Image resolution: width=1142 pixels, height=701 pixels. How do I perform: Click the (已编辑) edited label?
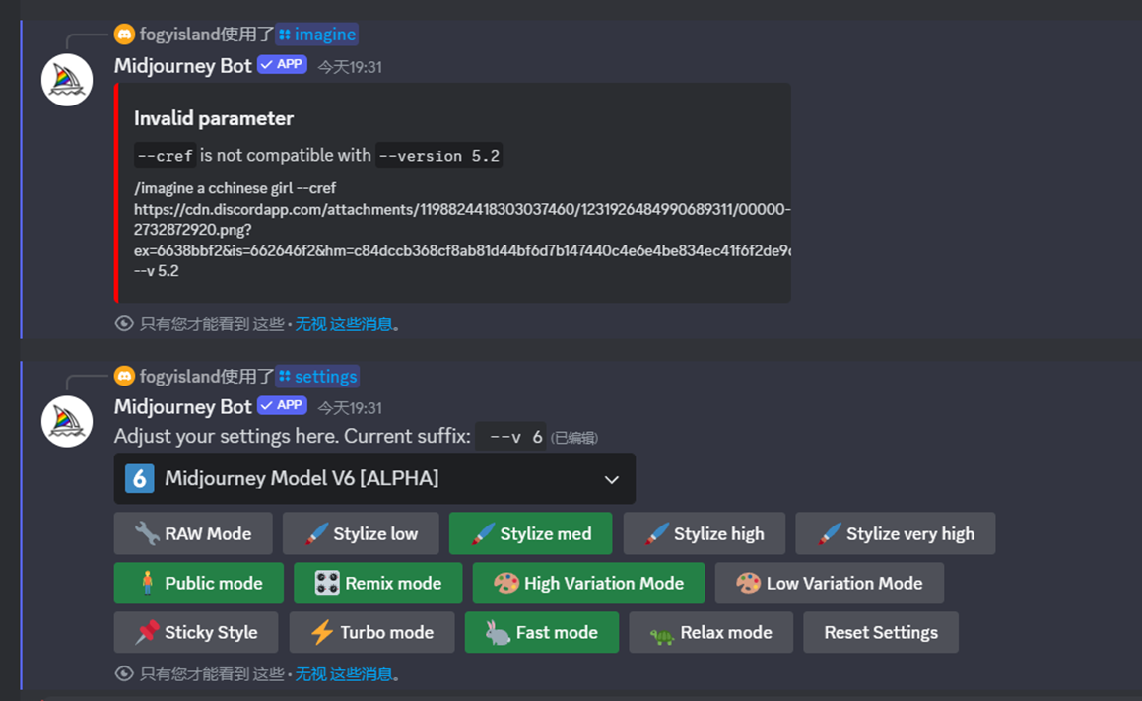[x=573, y=438]
